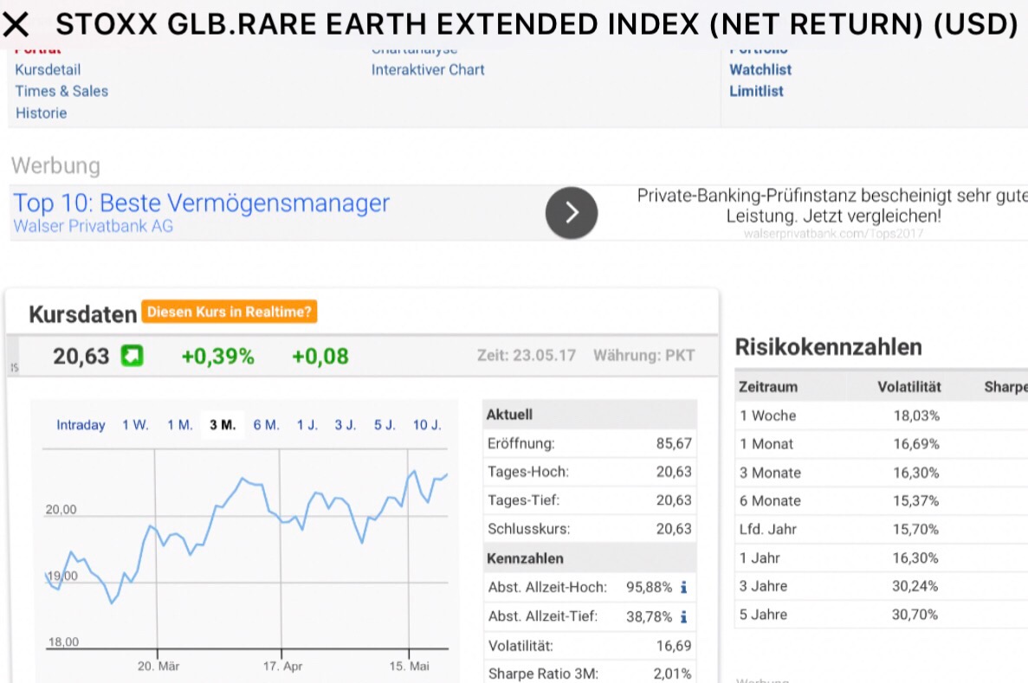Open the Kursdetail link
This screenshot has width=1028, height=683.
[x=48, y=69]
